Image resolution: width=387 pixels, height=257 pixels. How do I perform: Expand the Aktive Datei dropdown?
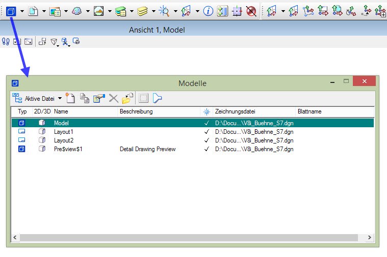coord(60,98)
